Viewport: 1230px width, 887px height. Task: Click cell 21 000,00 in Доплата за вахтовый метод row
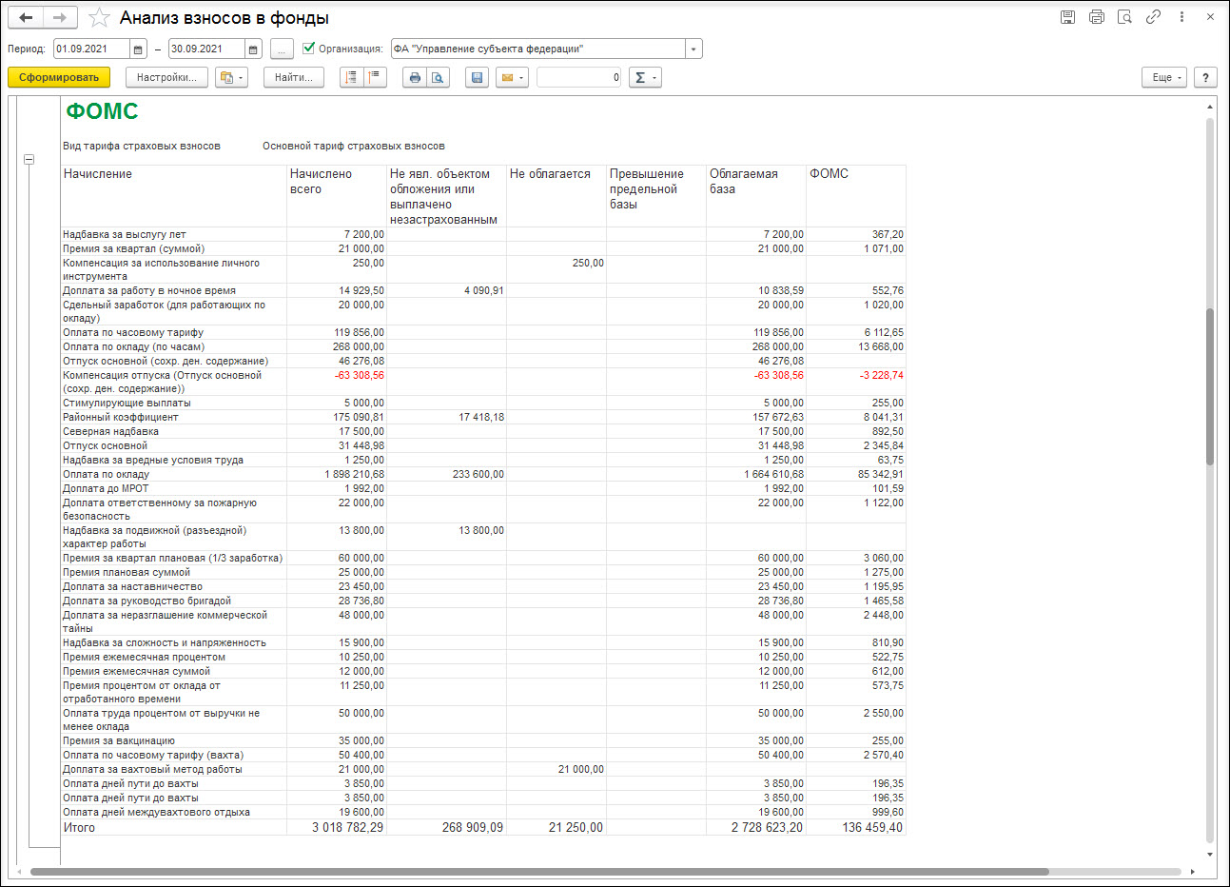point(580,769)
